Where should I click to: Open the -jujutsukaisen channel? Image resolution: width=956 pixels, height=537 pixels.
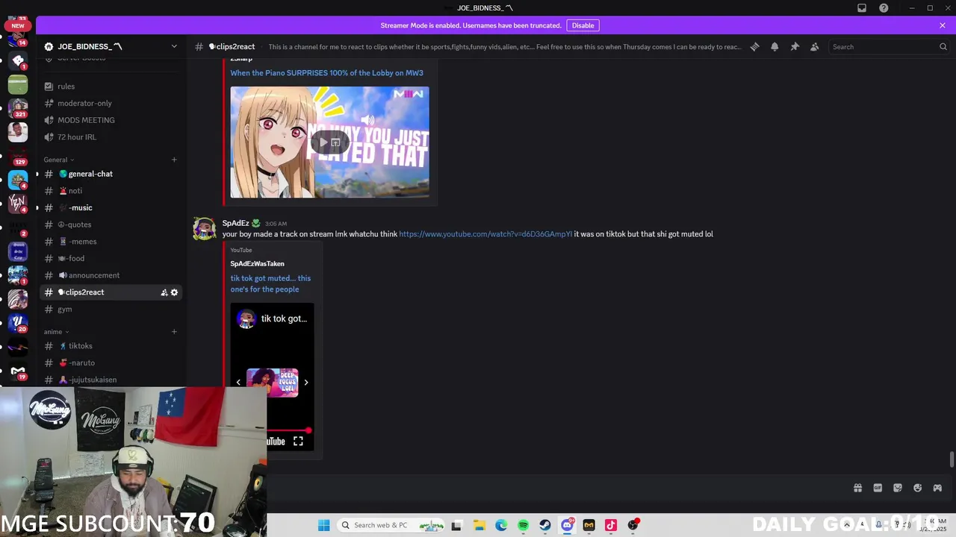(111, 380)
